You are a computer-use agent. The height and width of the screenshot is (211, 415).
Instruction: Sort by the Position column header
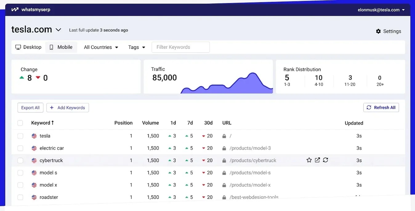tap(123, 123)
